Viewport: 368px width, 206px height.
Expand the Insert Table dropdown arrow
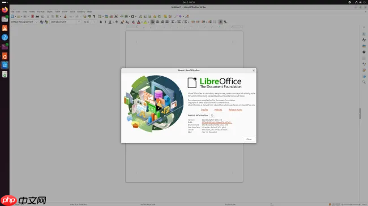103,16
